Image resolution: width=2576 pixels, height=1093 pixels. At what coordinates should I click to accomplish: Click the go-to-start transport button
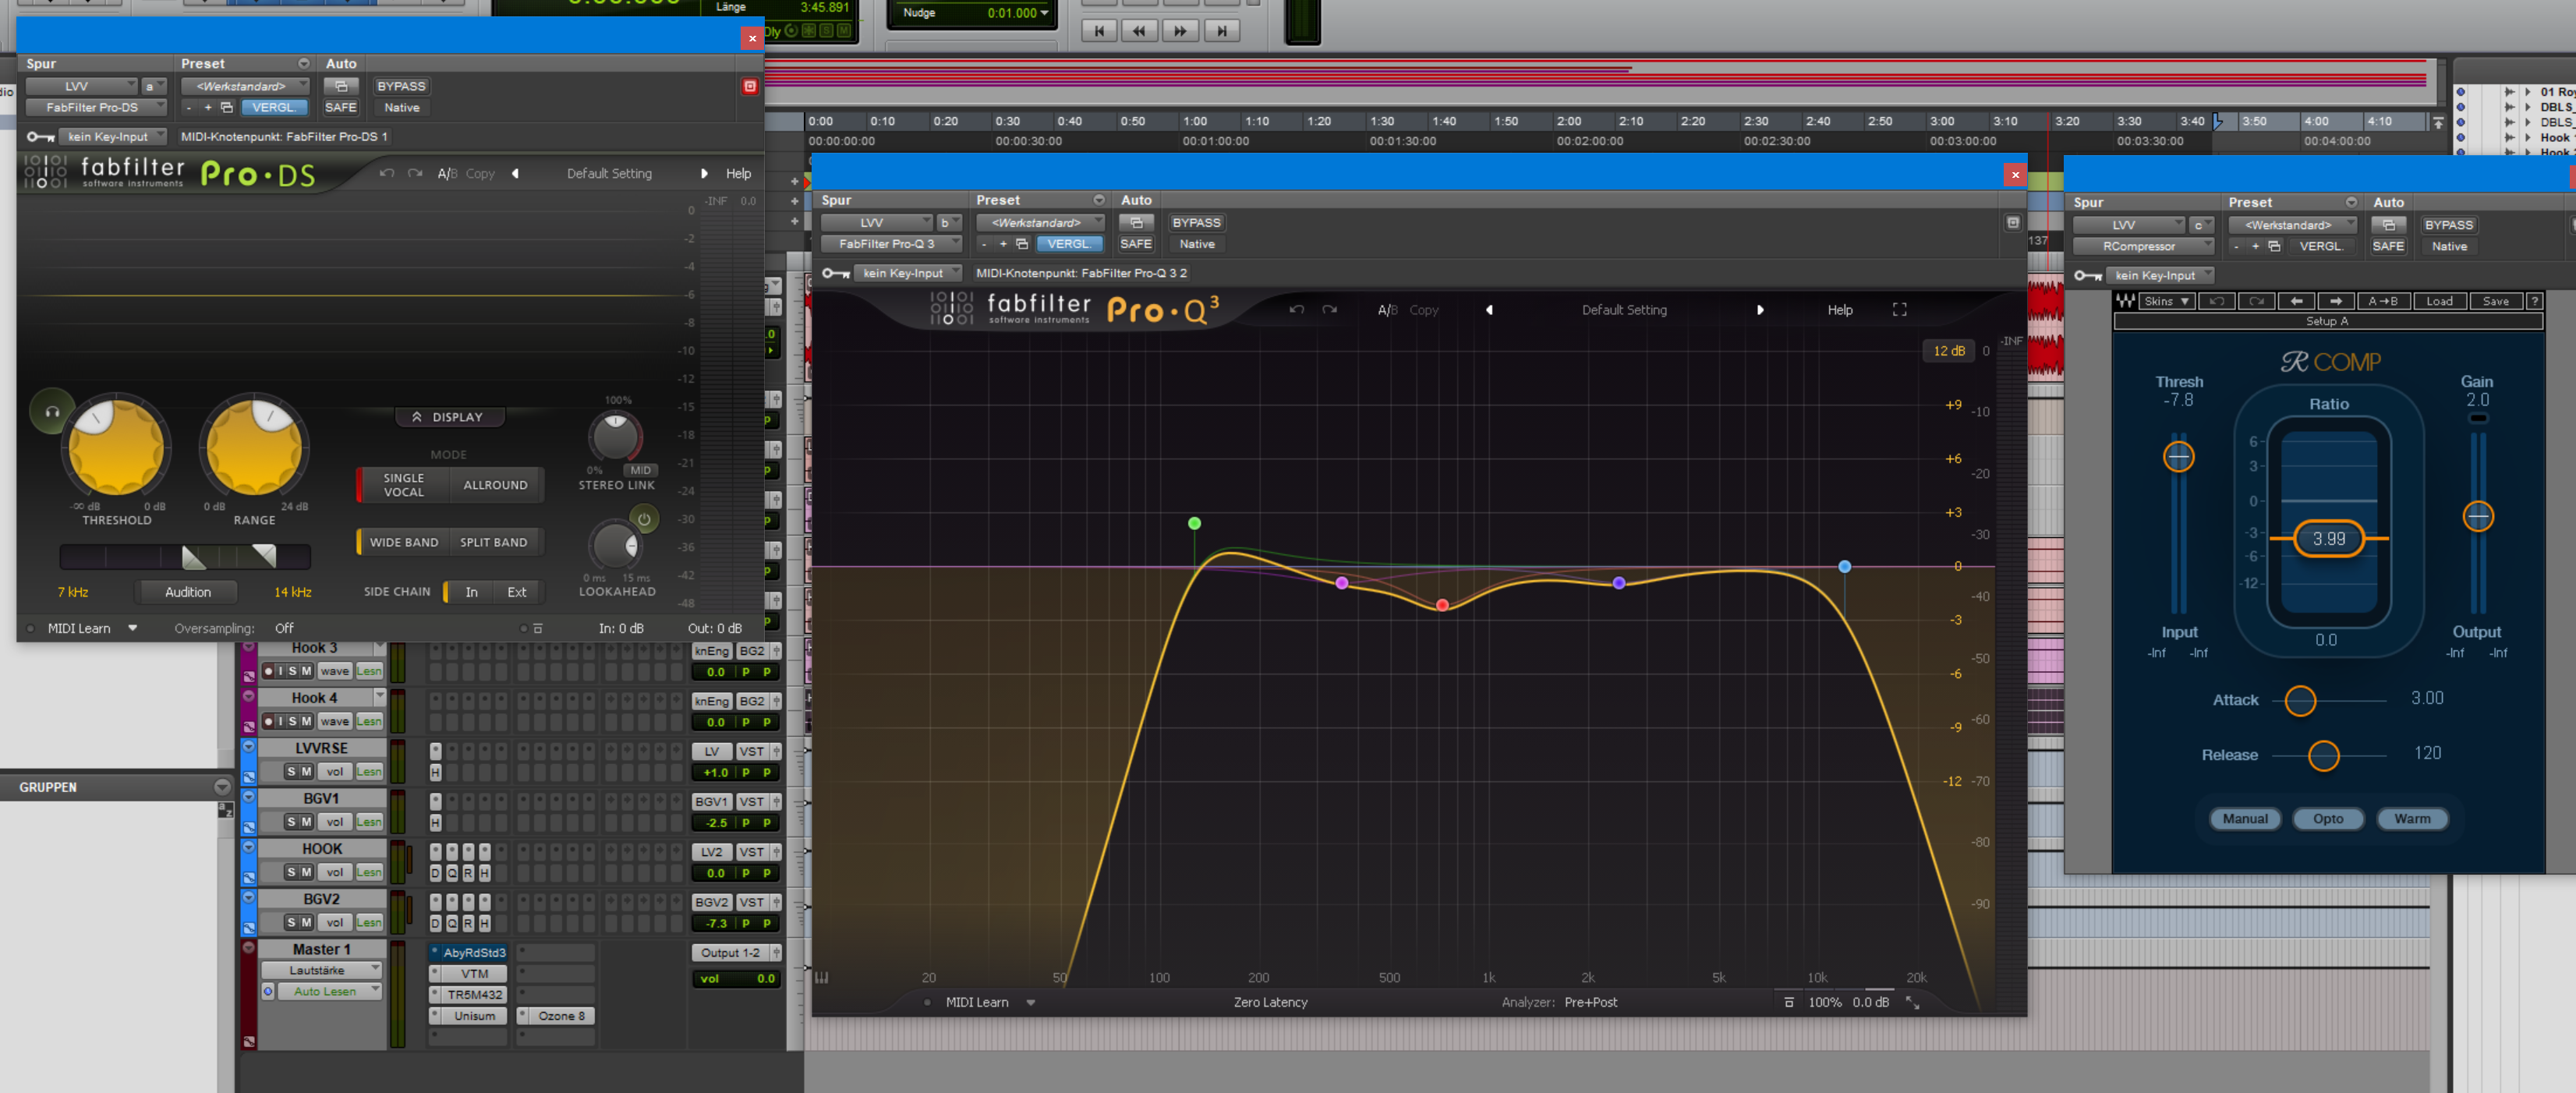(x=1099, y=31)
